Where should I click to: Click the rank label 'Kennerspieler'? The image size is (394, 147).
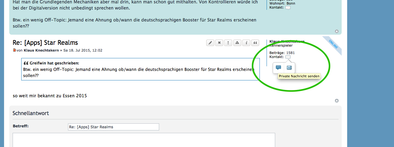281,45
